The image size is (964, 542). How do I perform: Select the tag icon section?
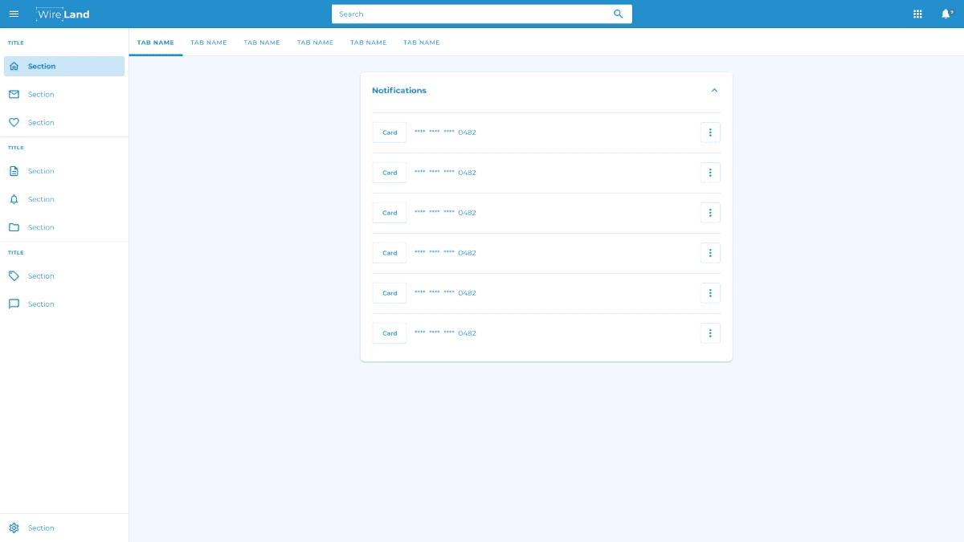pyautogui.click(x=63, y=276)
